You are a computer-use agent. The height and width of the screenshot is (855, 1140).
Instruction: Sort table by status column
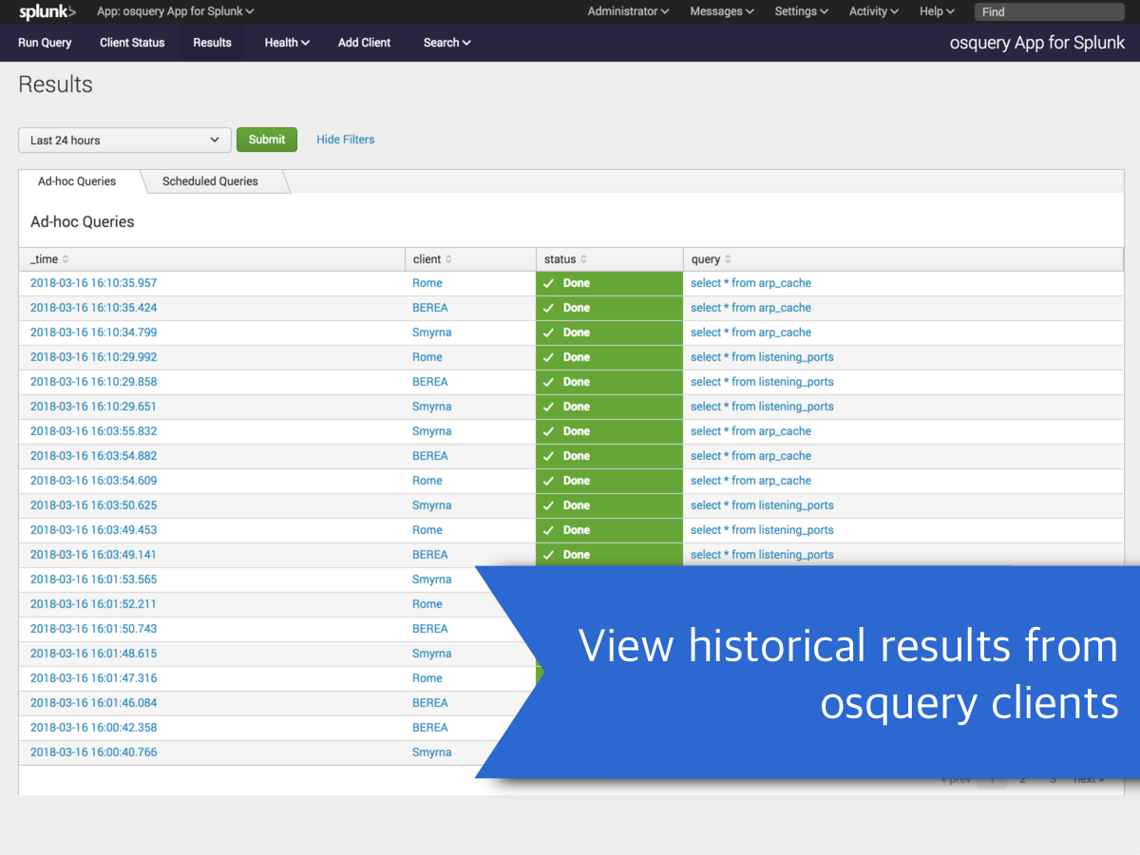pos(565,259)
